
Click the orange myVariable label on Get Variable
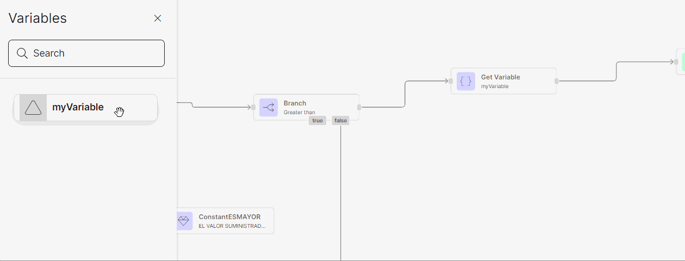coord(495,86)
